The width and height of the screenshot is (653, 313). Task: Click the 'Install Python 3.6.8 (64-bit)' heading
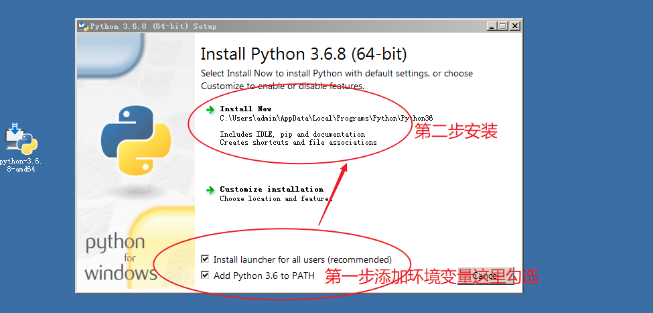(x=303, y=54)
